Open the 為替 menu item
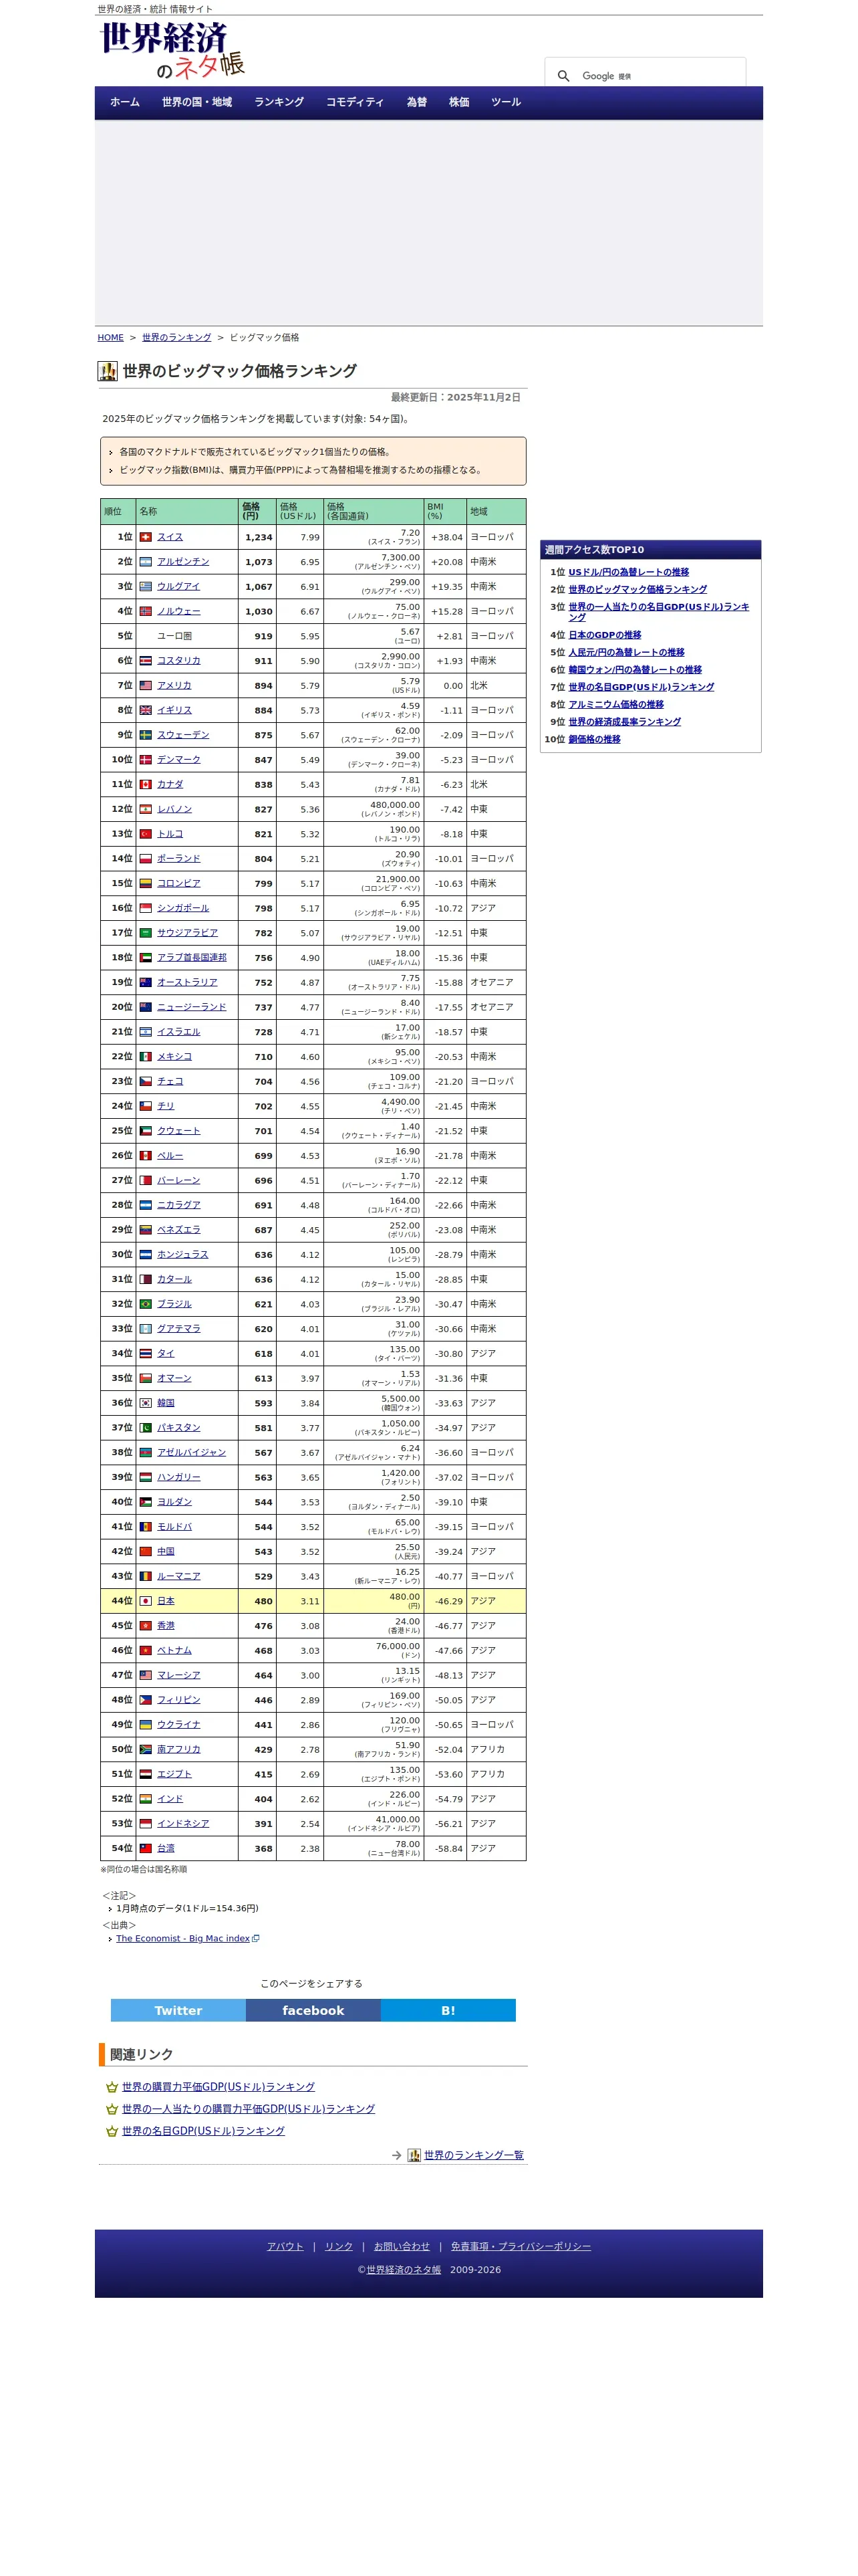The image size is (858, 2576). [416, 102]
